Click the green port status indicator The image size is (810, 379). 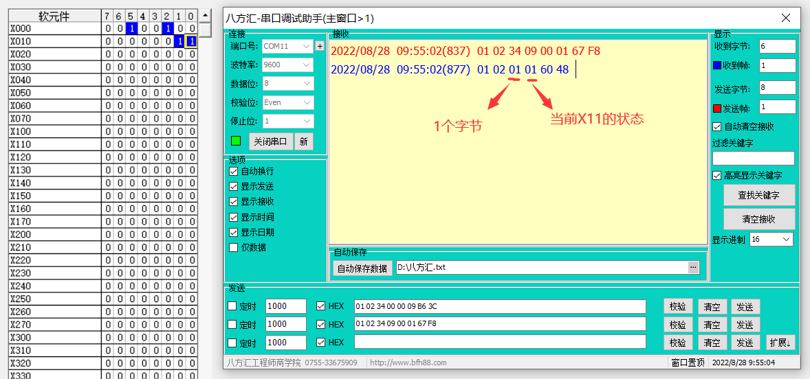[x=236, y=141]
